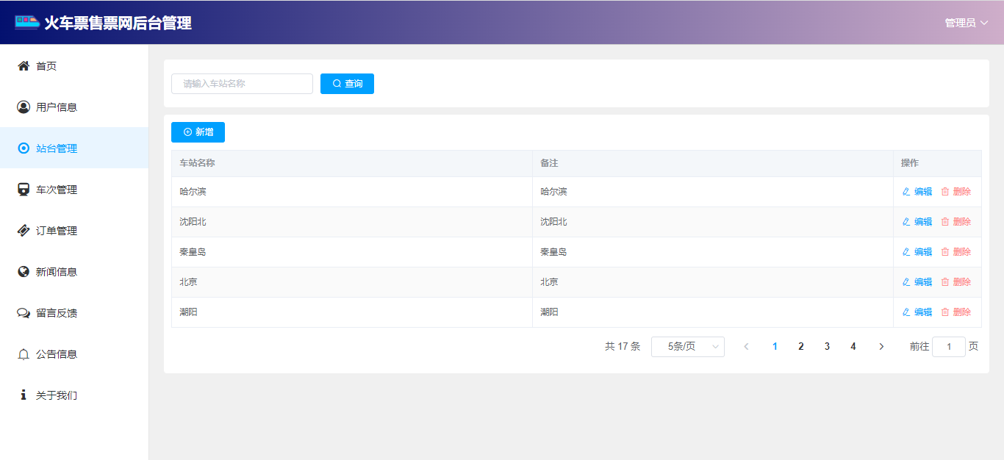The height and width of the screenshot is (460, 1004).
Task: Click the train icon beside 车次管理
Action: point(24,190)
